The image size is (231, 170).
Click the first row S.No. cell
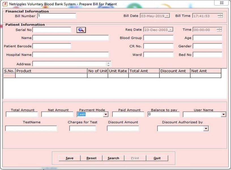[9, 76]
